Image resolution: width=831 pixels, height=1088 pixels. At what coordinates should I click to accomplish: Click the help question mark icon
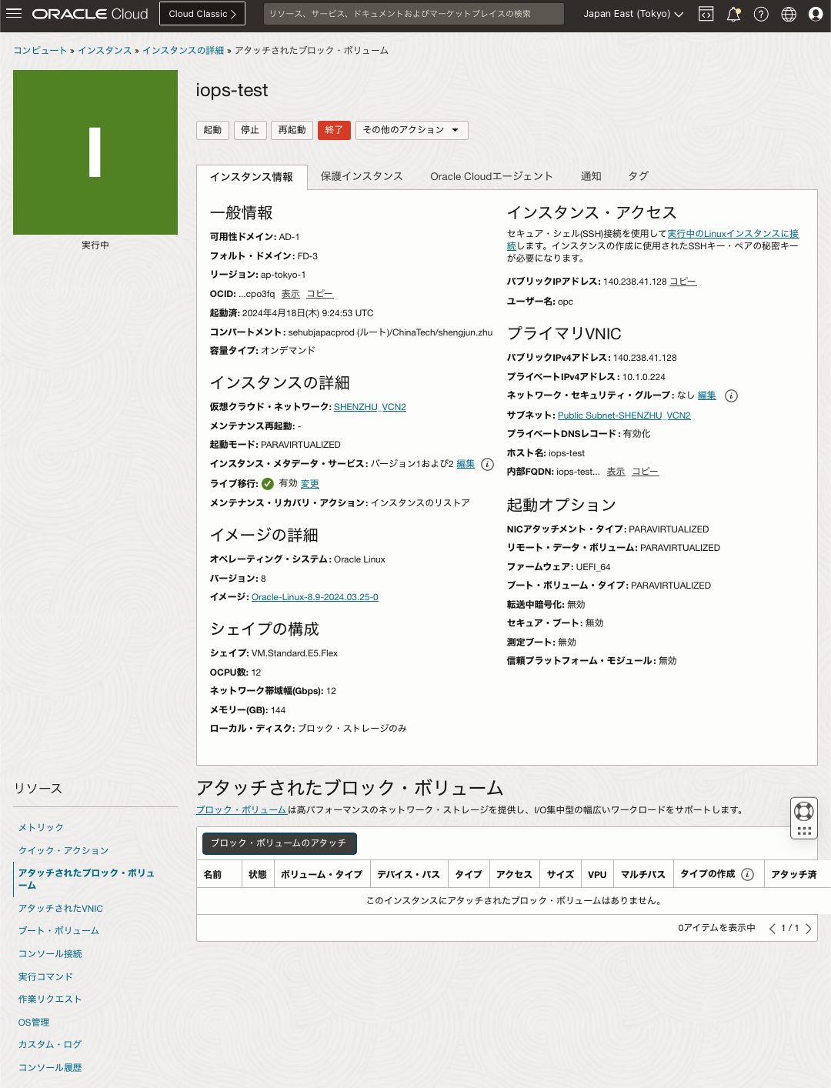[761, 13]
